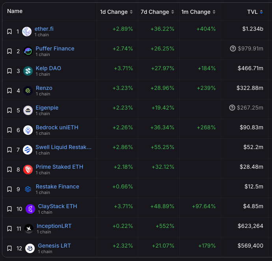Open the ClayStack ETH protocol link
272x261 pixels.
pyautogui.click(x=58, y=206)
